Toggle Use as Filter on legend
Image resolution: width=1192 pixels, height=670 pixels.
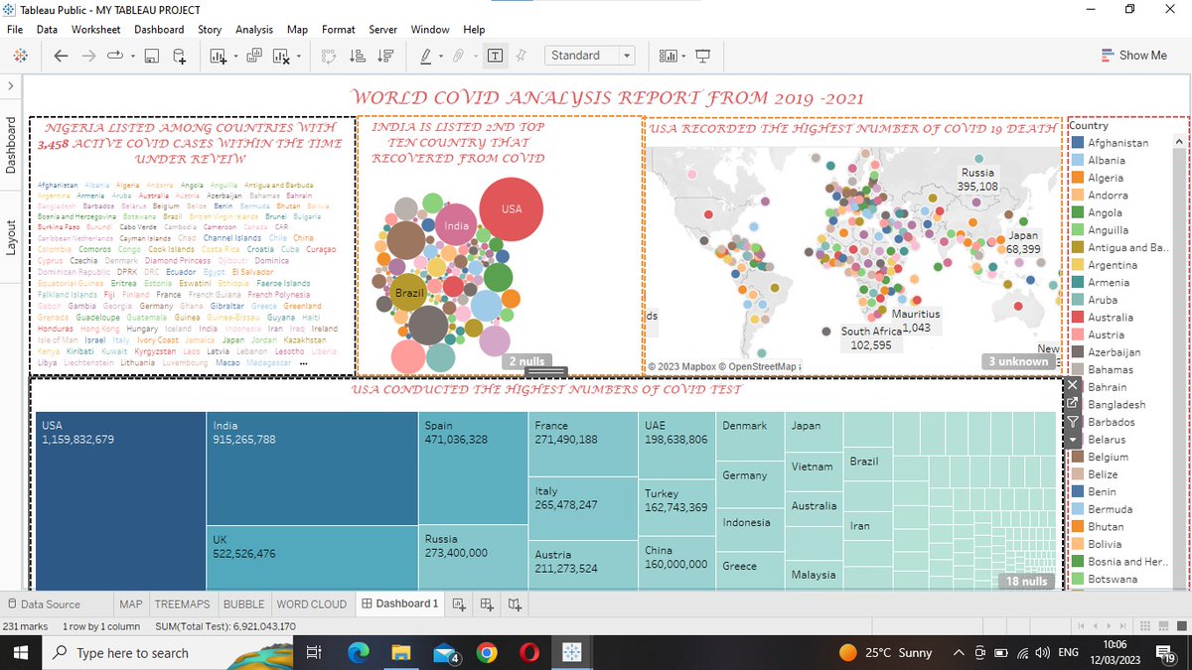tap(1072, 422)
